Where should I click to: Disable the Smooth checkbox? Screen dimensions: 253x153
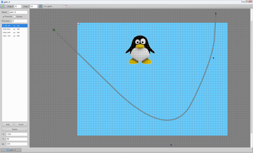click(x=3, y=17)
